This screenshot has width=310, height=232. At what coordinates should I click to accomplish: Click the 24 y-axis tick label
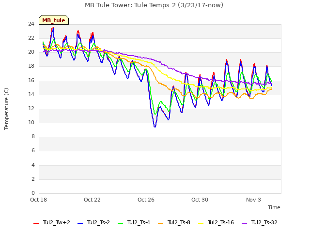(x=31, y=24)
